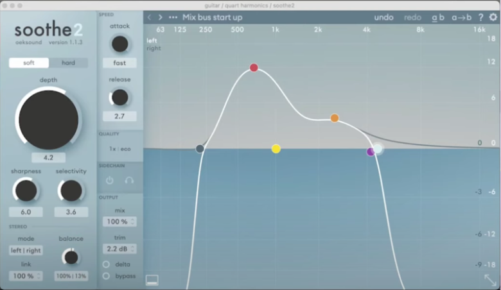Click the sharpness value 6.0 field

coord(26,212)
